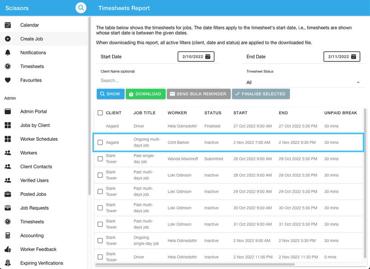Viewport: 370px width, 269px height.
Task: Open the Start Date calendar picker
Action: [x=208, y=56]
